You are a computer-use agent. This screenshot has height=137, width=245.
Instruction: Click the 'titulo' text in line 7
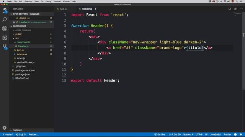195,48
